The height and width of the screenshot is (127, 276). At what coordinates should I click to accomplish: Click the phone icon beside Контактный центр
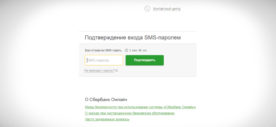[x=147, y=9]
